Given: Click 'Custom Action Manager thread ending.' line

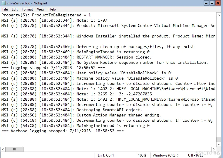Looking at the screenshot, I should point(81,115).
